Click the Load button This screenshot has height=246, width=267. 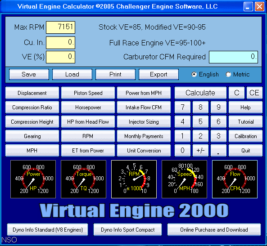pos(72,74)
